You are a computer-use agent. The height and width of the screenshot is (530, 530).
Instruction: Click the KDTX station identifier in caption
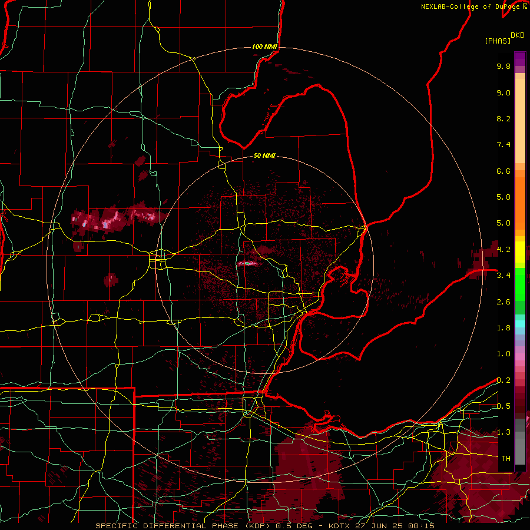point(339,526)
